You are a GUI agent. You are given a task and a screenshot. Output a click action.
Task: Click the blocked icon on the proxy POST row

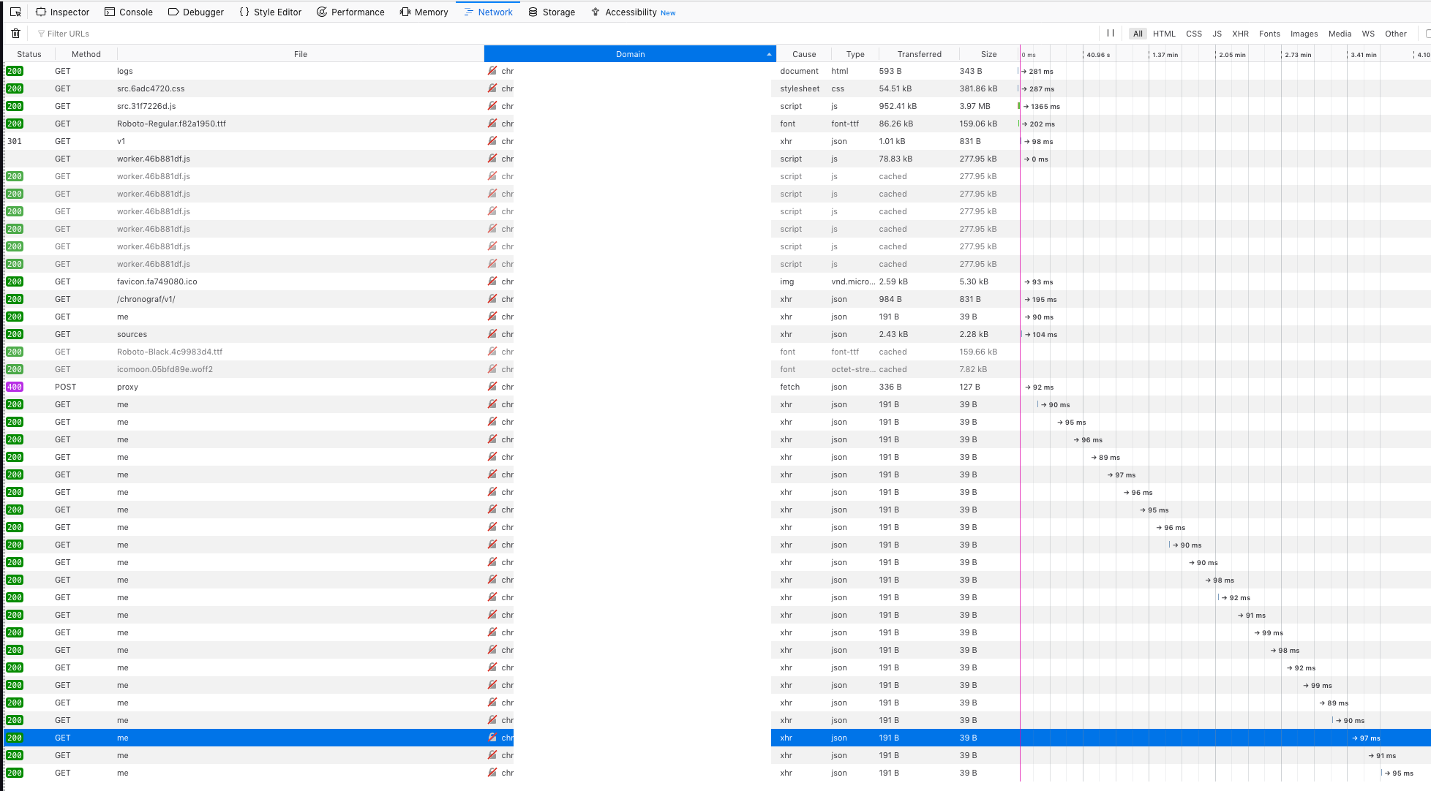pos(492,387)
